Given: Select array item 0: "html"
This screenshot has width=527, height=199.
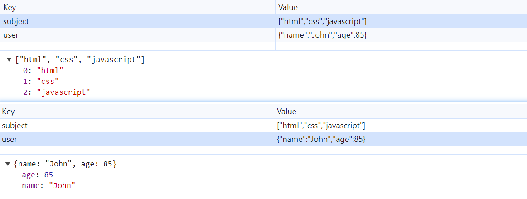Looking at the screenshot, I should point(43,71).
